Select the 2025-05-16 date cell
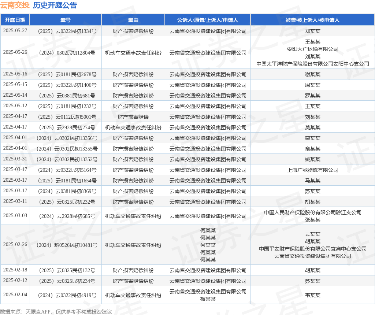Viewport: 375px width, 315px height. (x=15, y=74)
